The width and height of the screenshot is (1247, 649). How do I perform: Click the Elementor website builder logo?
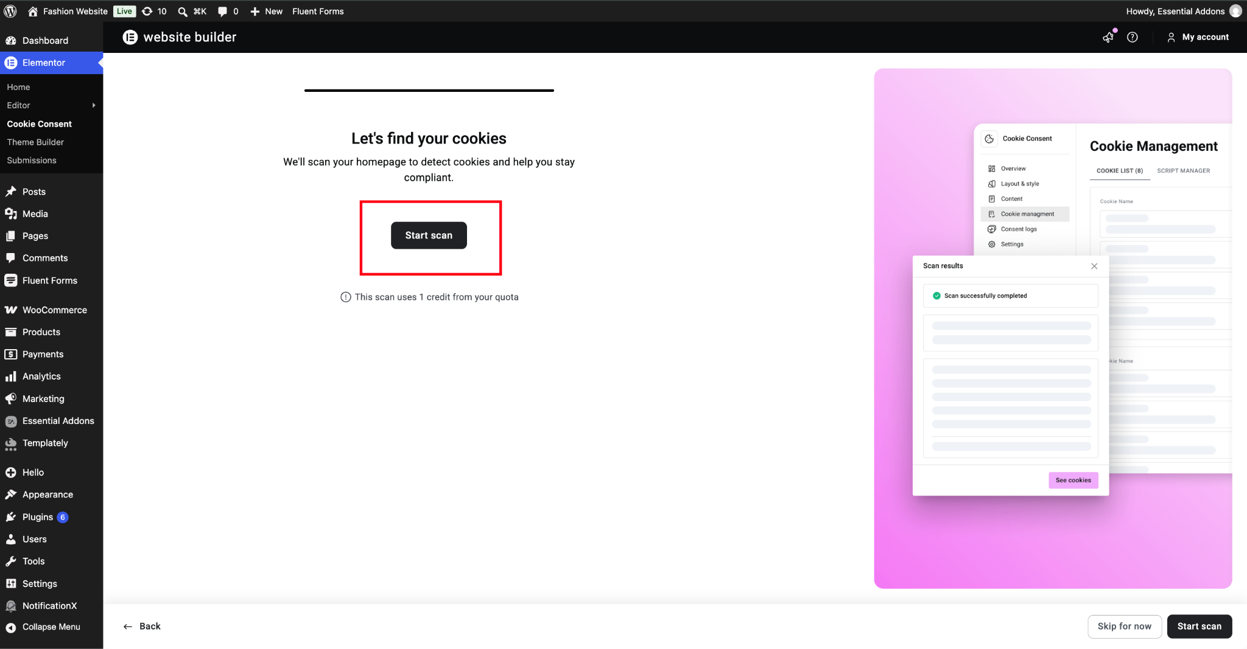(180, 37)
